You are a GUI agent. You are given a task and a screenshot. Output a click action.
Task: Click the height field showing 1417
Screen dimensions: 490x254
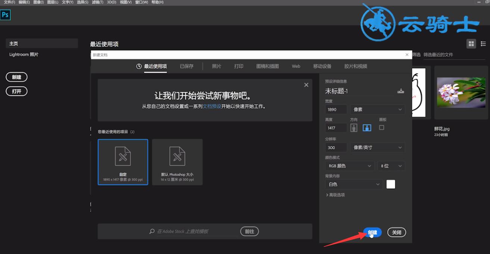coord(336,128)
